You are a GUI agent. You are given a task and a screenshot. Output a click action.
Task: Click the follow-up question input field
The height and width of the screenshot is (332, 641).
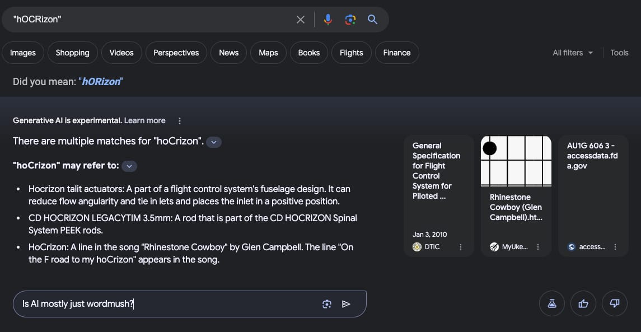point(190,304)
